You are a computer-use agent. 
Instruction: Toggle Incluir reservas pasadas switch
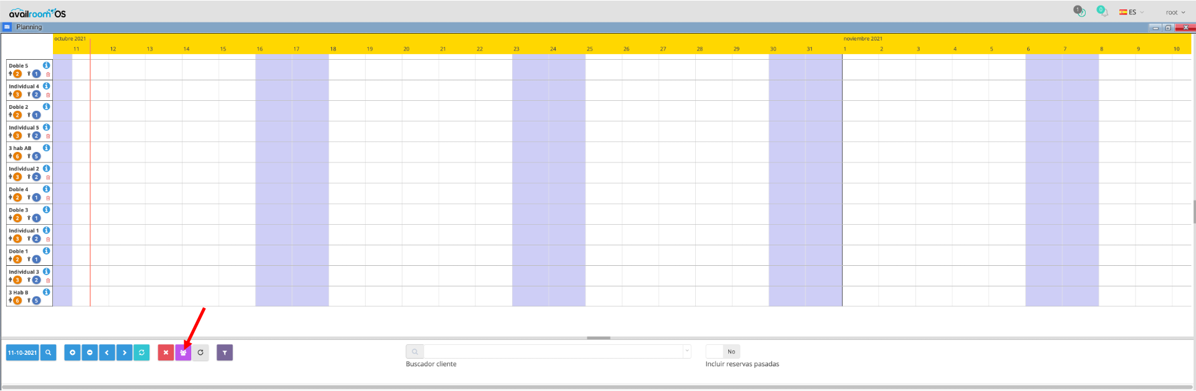point(723,352)
